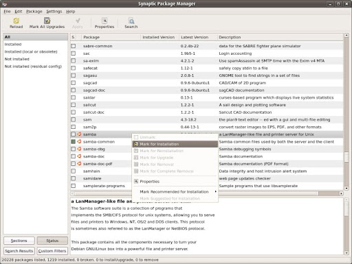352x264 pixels.
Task: Sort by Installed Version column header
Action: click(x=159, y=37)
